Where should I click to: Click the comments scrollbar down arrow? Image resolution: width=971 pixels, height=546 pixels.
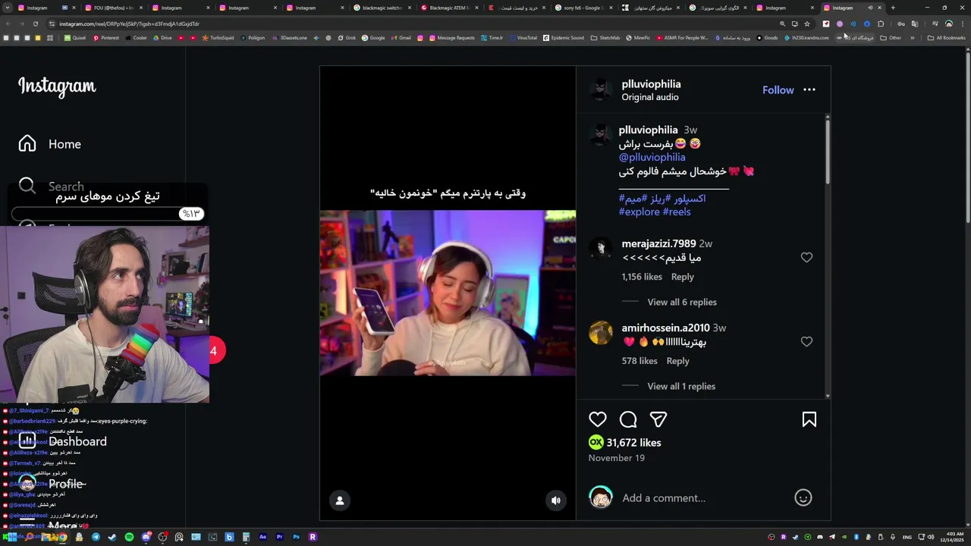827,396
